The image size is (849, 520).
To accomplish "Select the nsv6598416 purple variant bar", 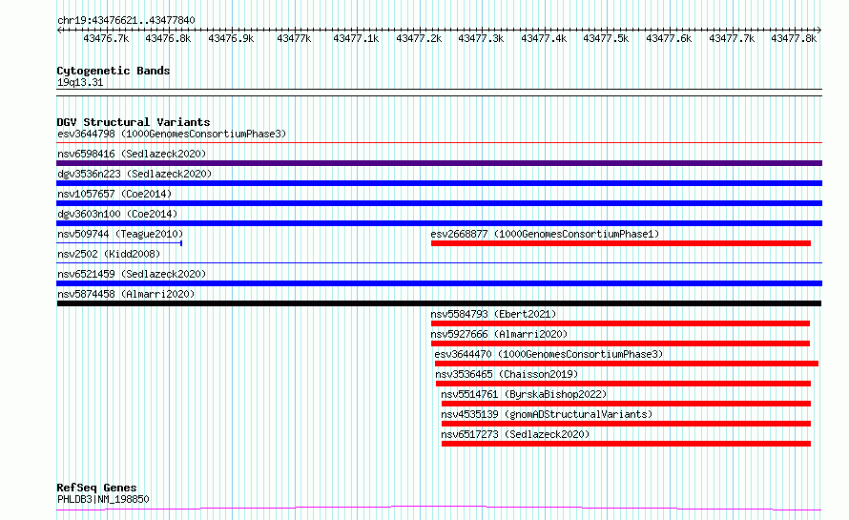I will coord(439,163).
